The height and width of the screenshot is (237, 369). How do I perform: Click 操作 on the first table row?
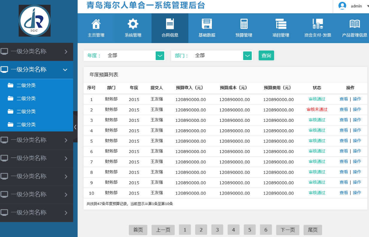356,99
